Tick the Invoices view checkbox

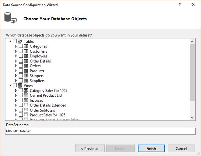coord(21,100)
